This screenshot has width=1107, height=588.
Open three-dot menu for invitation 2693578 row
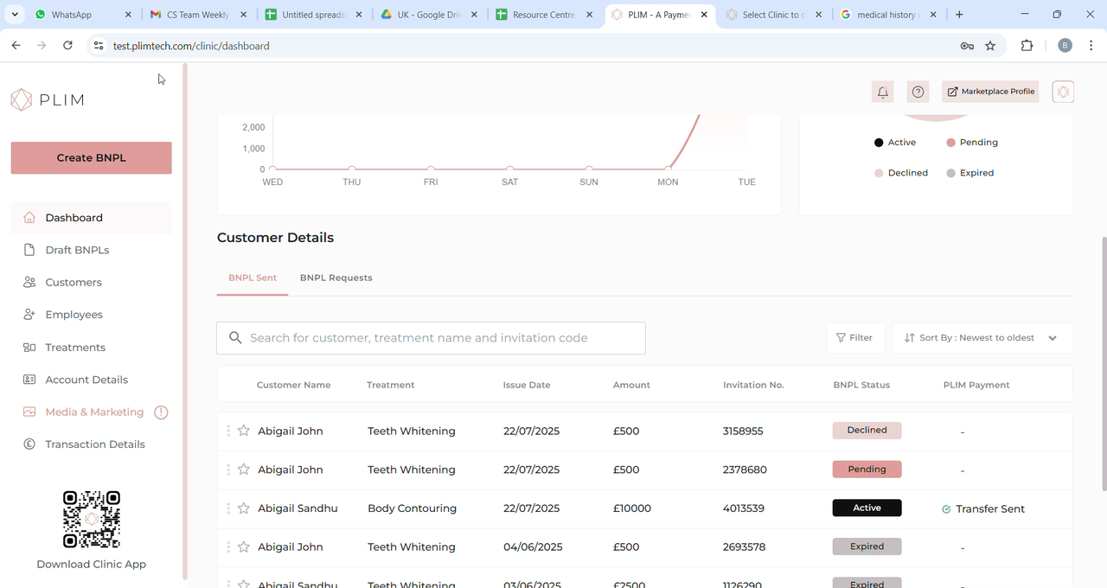[x=228, y=546]
